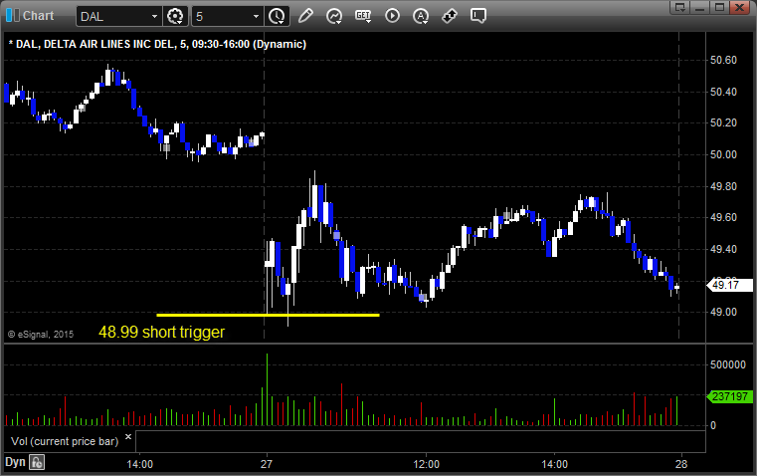Click the 0 volume axis label

(713, 426)
